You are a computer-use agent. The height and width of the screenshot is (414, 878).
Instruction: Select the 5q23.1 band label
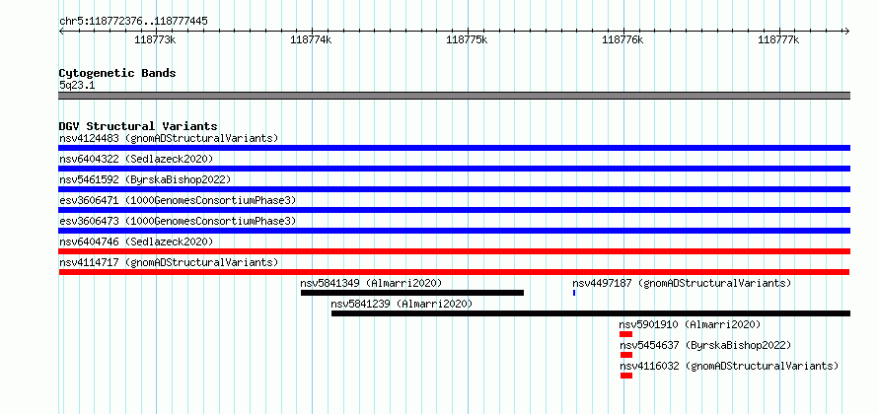point(76,85)
